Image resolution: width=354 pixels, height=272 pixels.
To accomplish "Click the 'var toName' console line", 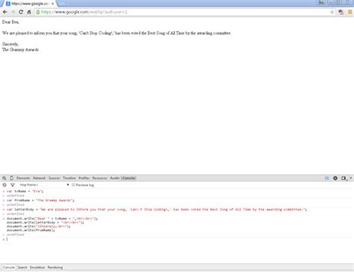I will [25, 191].
